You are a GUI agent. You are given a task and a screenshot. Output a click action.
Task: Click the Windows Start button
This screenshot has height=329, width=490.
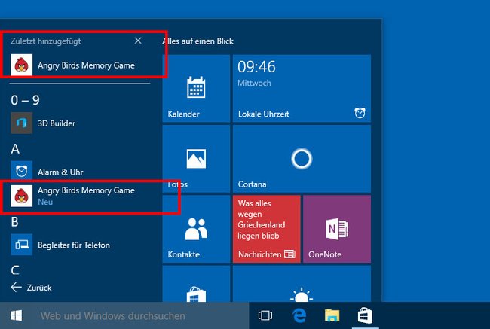point(16,315)
